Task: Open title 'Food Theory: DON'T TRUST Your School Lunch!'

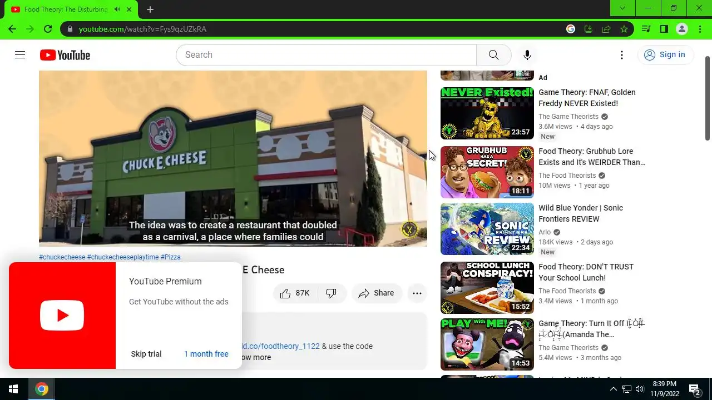Action: 586,272
